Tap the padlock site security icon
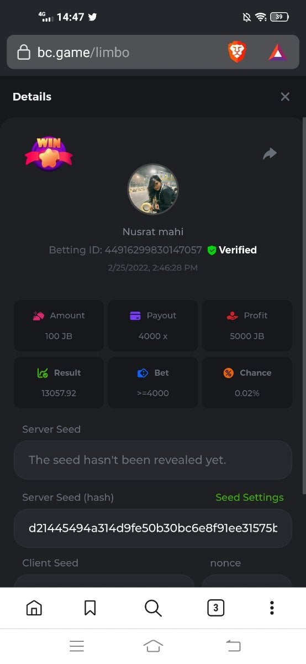306x664 pixels. [x=23, y=53]
